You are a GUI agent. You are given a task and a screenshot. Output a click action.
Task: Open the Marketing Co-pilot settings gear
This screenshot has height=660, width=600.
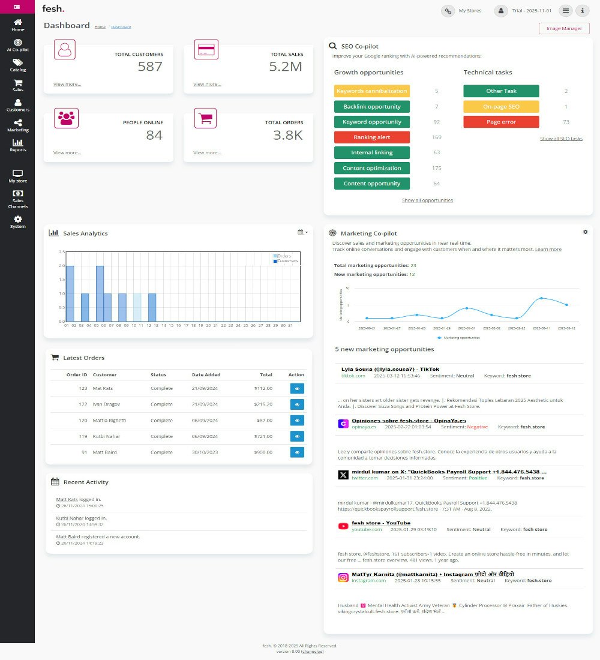click(x=586, y=232)
